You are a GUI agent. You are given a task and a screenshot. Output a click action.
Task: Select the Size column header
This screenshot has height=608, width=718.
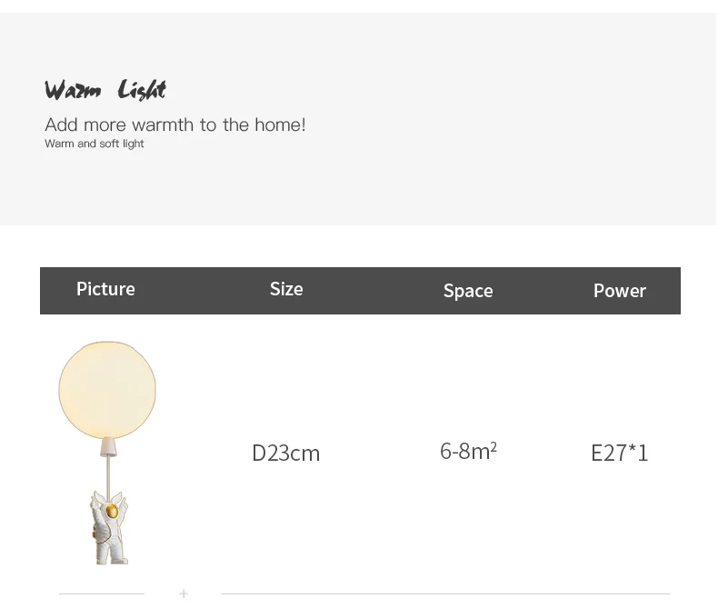[286, 289]
